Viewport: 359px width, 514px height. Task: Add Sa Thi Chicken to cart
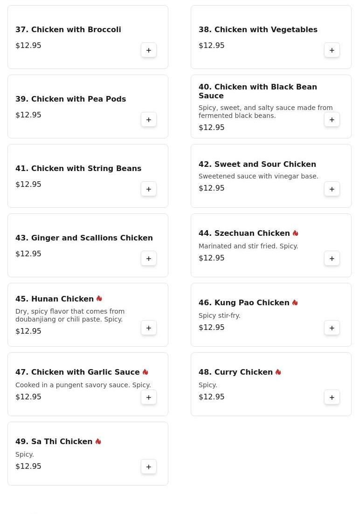tap(149, 467)
